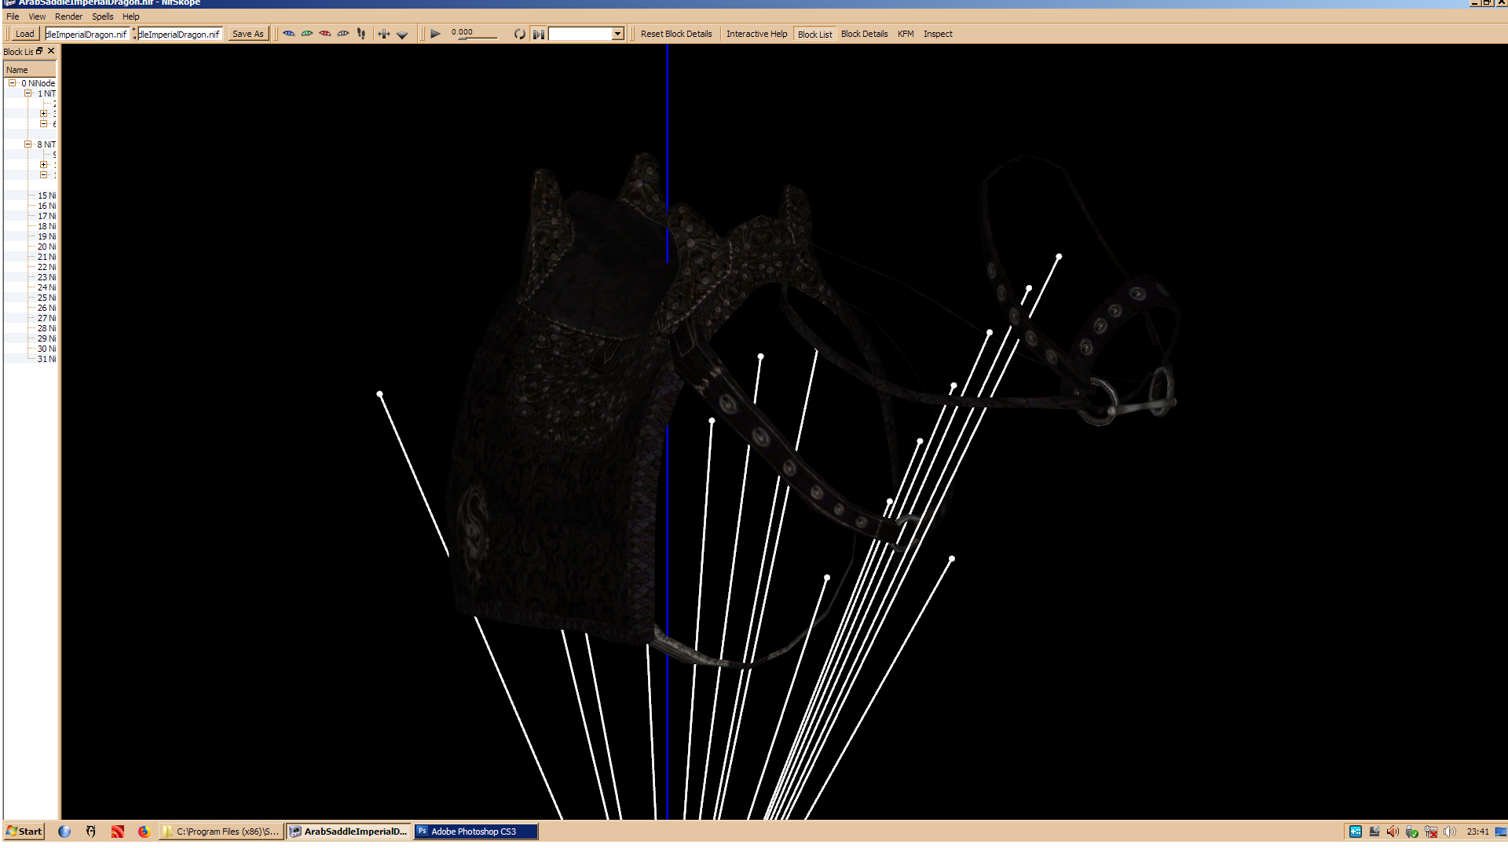Click the footsteps walk view icon

click(x=361, y=34)
